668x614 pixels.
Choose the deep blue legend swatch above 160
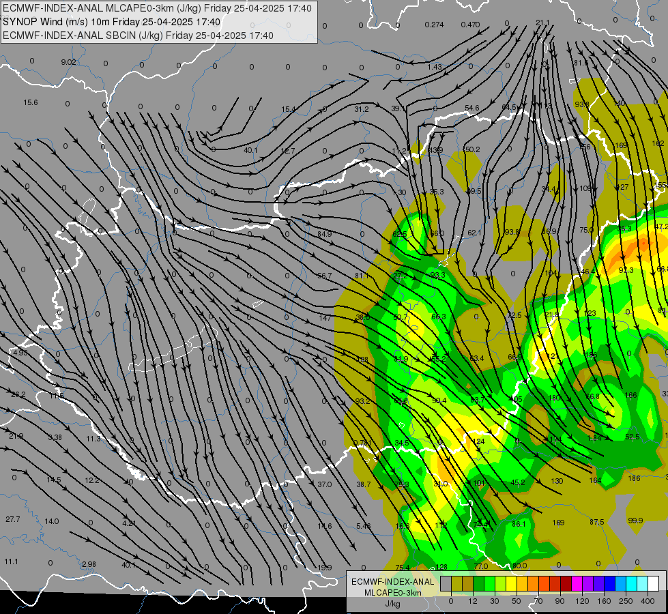[x=610, y=583]
